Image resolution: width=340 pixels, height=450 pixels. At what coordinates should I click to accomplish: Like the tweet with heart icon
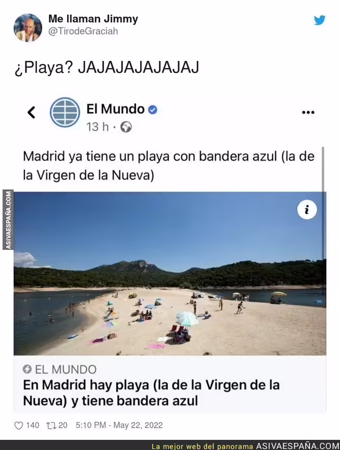[x=19, y=425]
